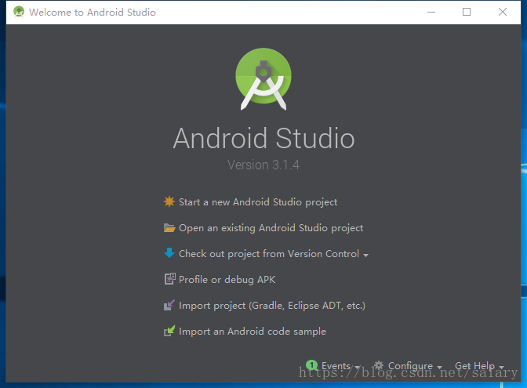The width and height of the screenshot is (527, 388).
Task: Click the Android Studio title bar icon
Action: tap(19, 12)
